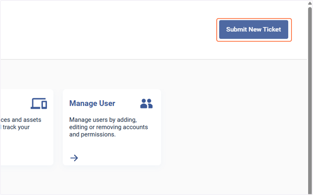313x195 pixels.
Task: Open the Manage User card title
Action: pos(92,103)
